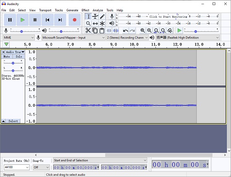Toggle Solo on the Audio Track
This screenshot has height=177, width=231.
point(19,56)
